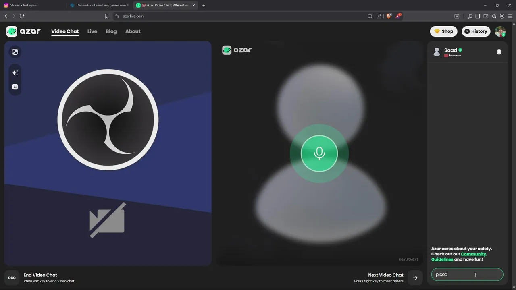Focus the chat message input field
Screen dimensions: 516x290
pyautogui.click(x=467, y=275)
